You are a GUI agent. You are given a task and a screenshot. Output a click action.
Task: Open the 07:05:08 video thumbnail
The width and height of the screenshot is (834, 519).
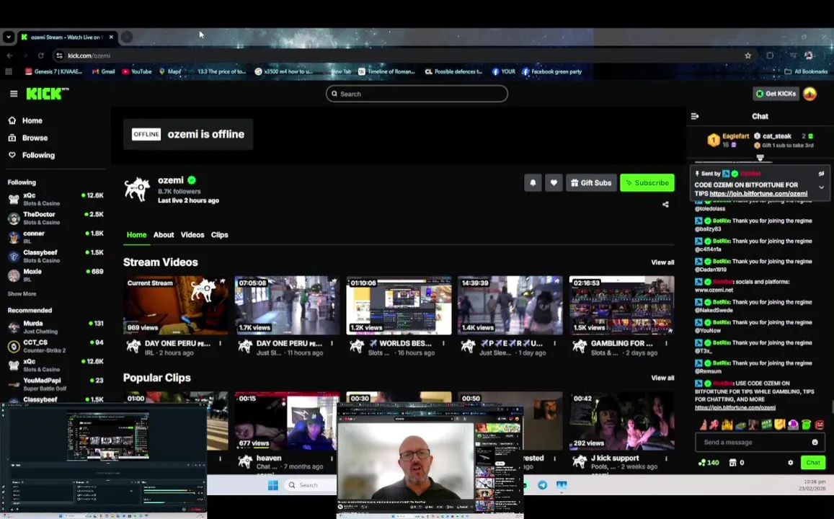[287, 305]
